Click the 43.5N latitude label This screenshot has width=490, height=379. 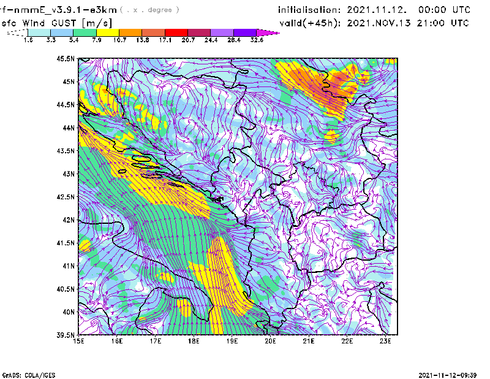[66, 150]
